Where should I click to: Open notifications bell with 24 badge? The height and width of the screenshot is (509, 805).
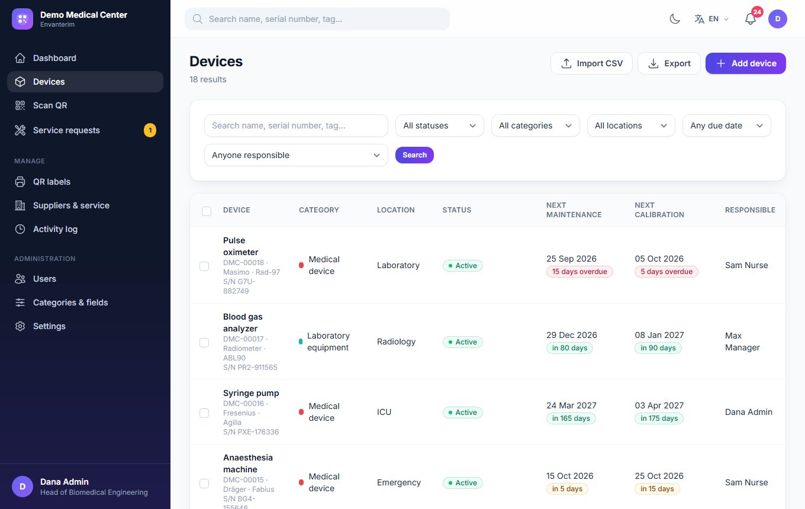751,19
